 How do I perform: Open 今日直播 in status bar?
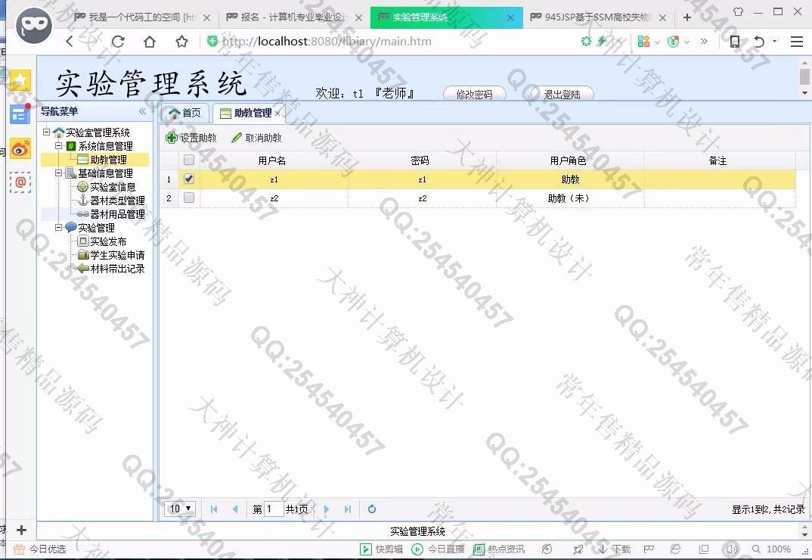click(438, 549)
